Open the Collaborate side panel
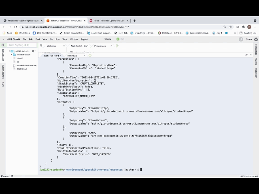Screen dimensions: 259x194 [256, 49]
